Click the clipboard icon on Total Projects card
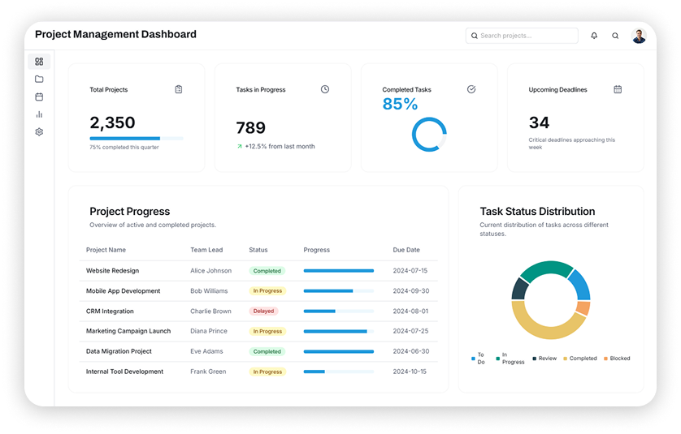The image size is (681, 434). coord(179,89)
